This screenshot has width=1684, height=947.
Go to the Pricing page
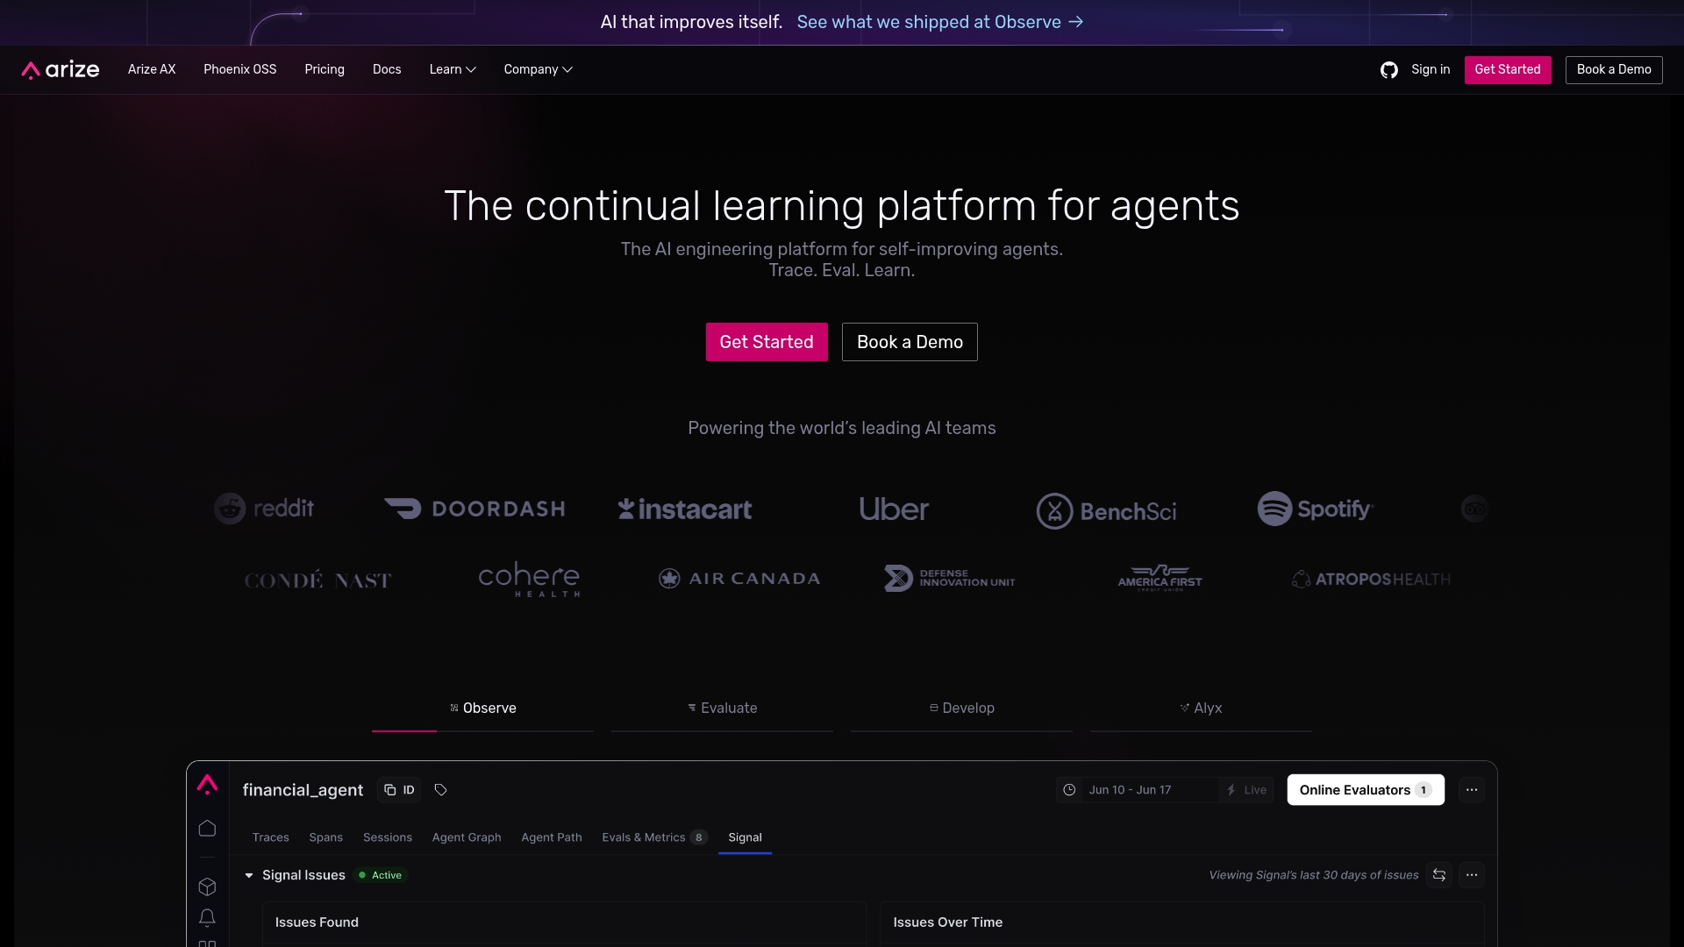(325, 69)
